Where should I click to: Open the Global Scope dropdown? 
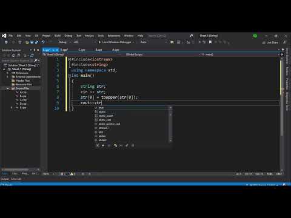pos(162,54)
